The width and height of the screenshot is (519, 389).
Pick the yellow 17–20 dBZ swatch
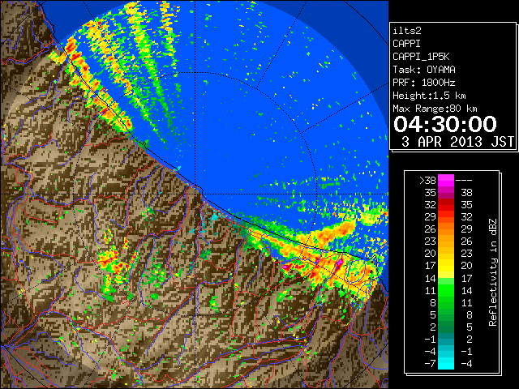pyautogui.click(x=446, y=266)
